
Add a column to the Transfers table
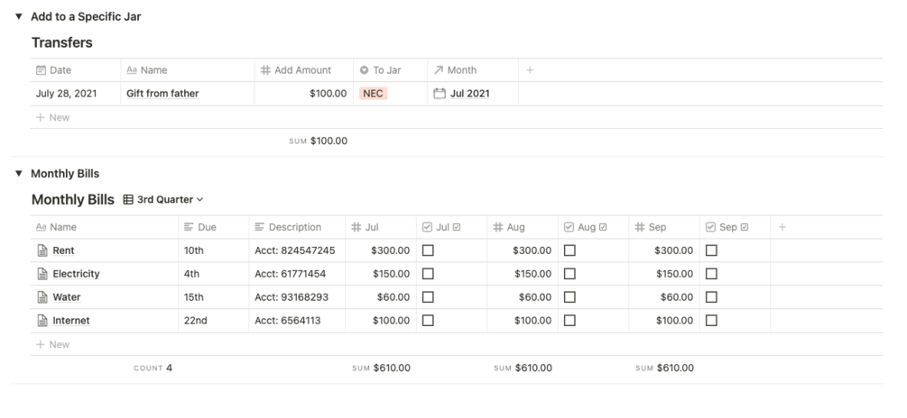(530, 70)
